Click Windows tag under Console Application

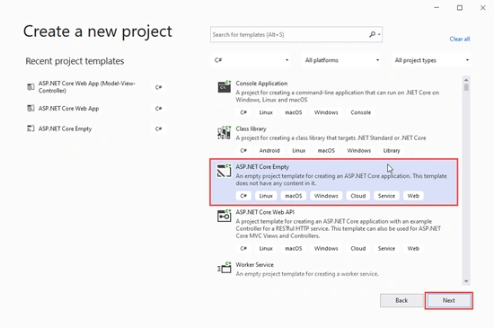[326, 112]
